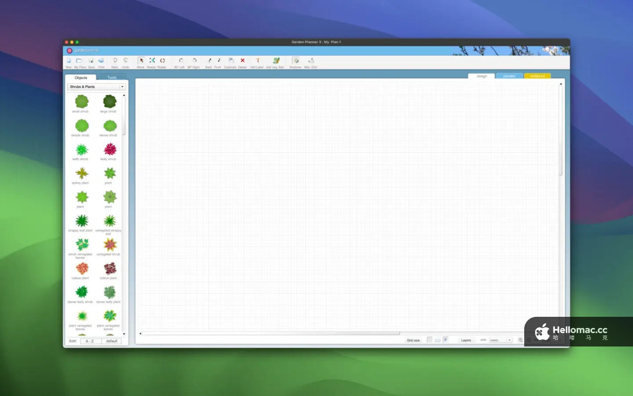Click the Undo arrow in toolbar
Screen dimensions: 633x396
pos(126,60)
